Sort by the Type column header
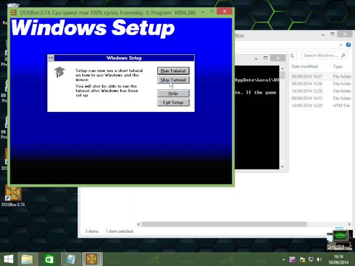The height and width of the screenshot is (266, 355). coord(338,66)
